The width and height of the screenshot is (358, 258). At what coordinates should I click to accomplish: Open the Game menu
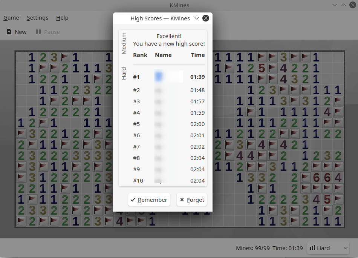pyautogui.click(x=11, y=18)
